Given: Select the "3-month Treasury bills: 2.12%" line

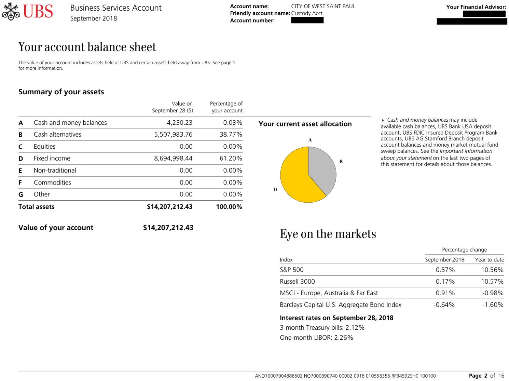Looking at the screenshot, I should point(322,328).
